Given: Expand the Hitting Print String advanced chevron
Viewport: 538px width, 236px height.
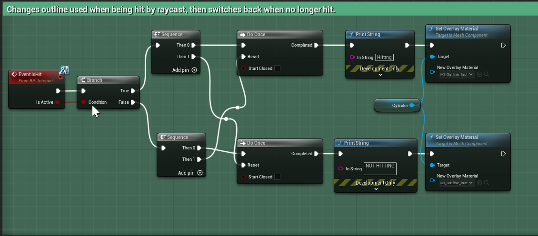Looking at the screenshot, I should pyautogui.click(x=380, y=74).
